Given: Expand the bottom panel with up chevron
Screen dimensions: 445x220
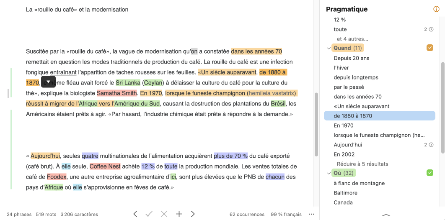Looking at the screenshot, I should tap(386, 215).
